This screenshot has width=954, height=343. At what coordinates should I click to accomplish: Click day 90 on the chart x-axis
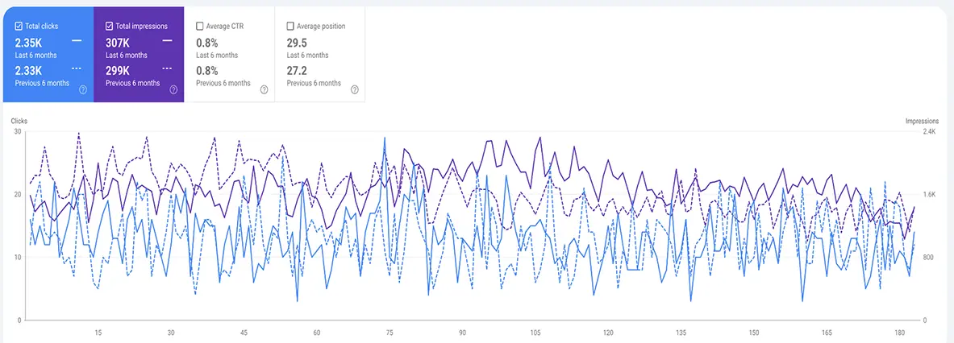pos(462,333)
